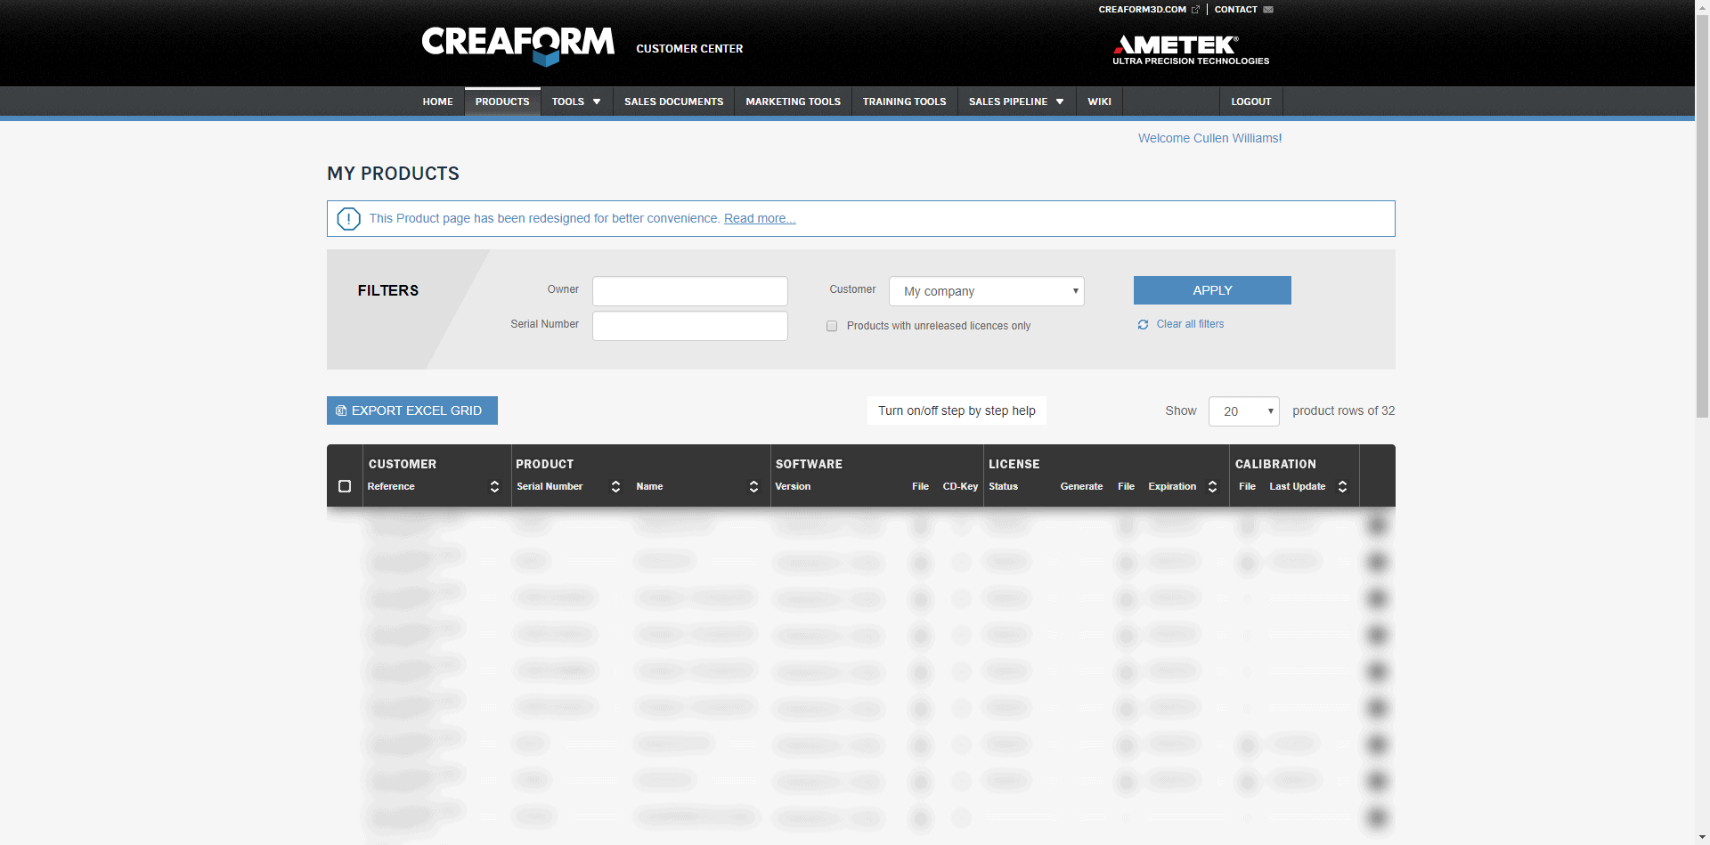Sort by Calibration Last Update column

click(x=1342, y=486)
